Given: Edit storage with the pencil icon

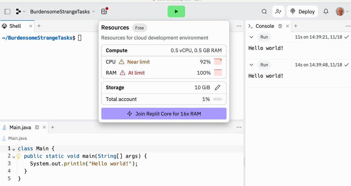Looking at the screenshot, I should point(217,87).
